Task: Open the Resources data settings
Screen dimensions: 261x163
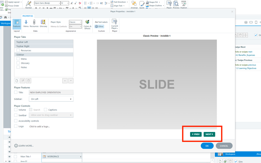Action: [34, 23]
